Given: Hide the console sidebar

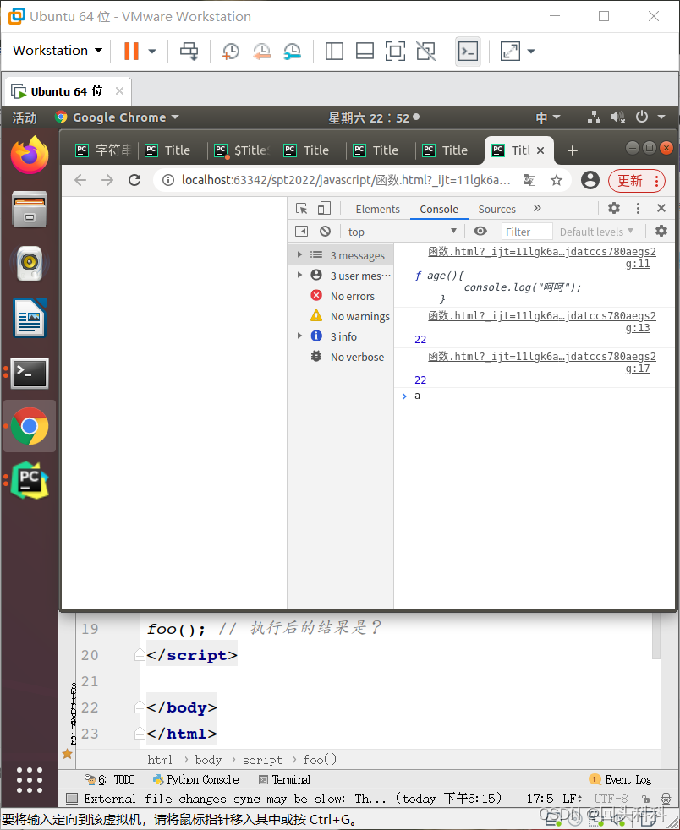Looking at the screenshot, I should (x=301, y=232).
